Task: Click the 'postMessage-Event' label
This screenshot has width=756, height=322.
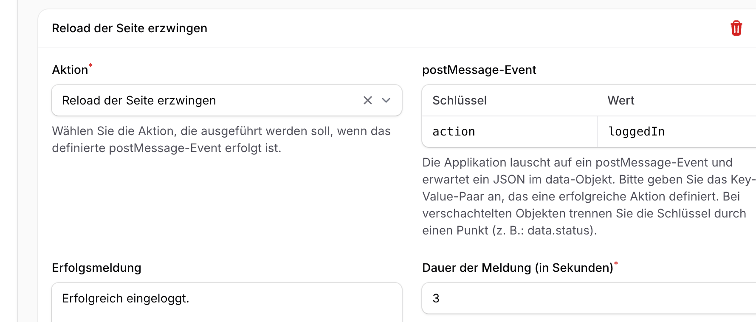Action: [479, 70]
